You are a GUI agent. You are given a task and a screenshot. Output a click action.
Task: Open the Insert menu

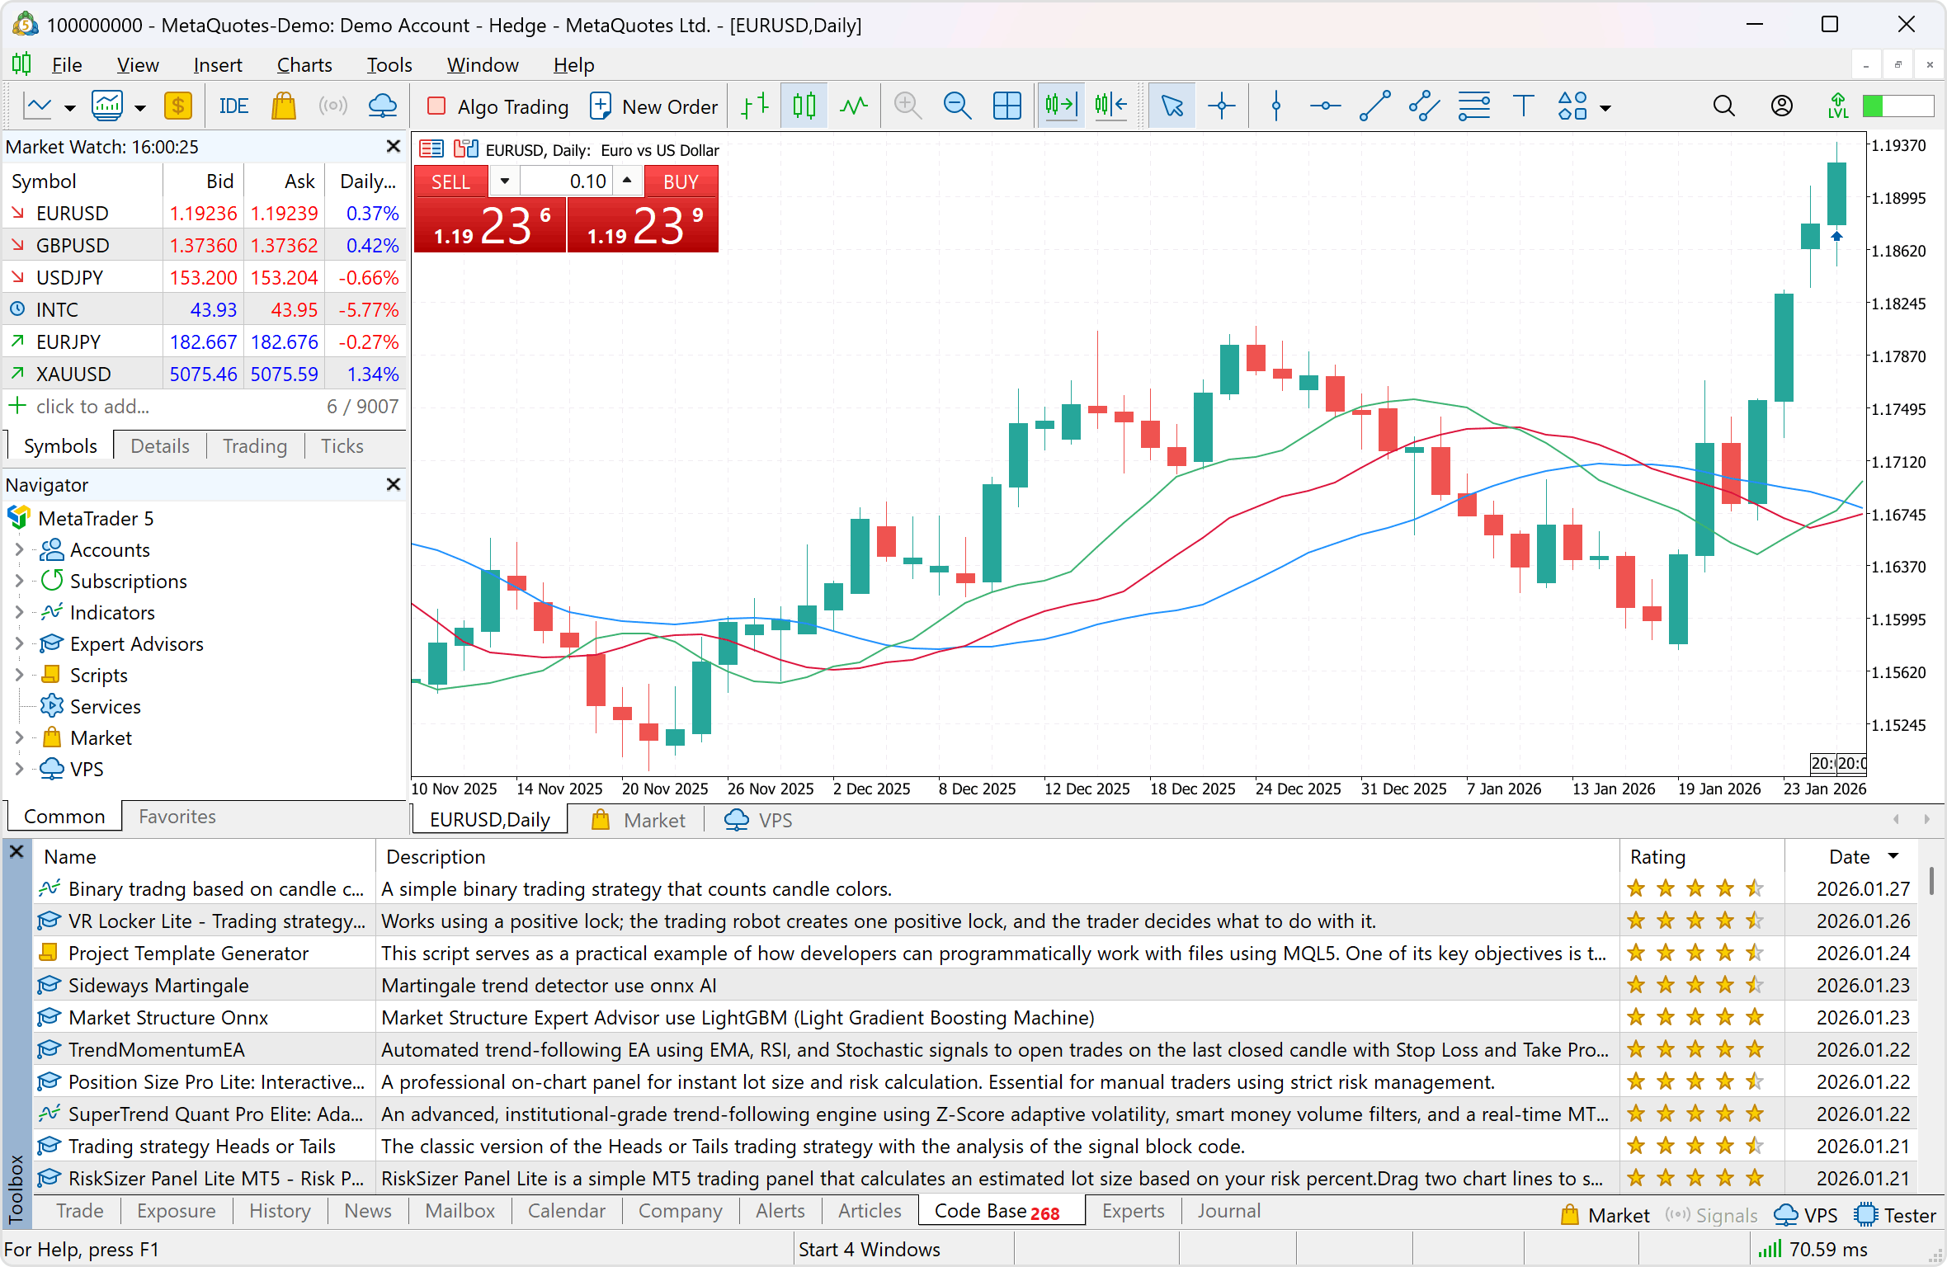click(x=218, y=65)
